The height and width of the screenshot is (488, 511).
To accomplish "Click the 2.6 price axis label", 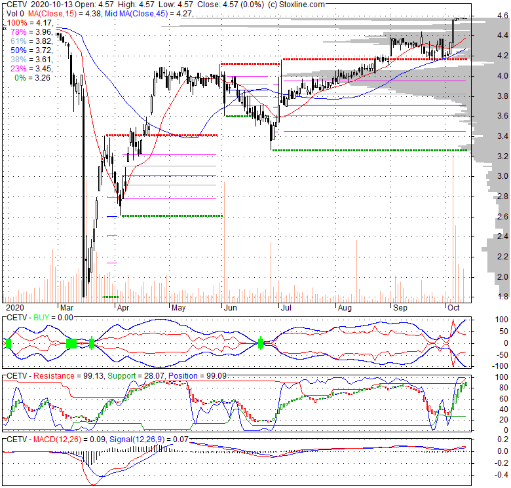I will coord(502,216).
